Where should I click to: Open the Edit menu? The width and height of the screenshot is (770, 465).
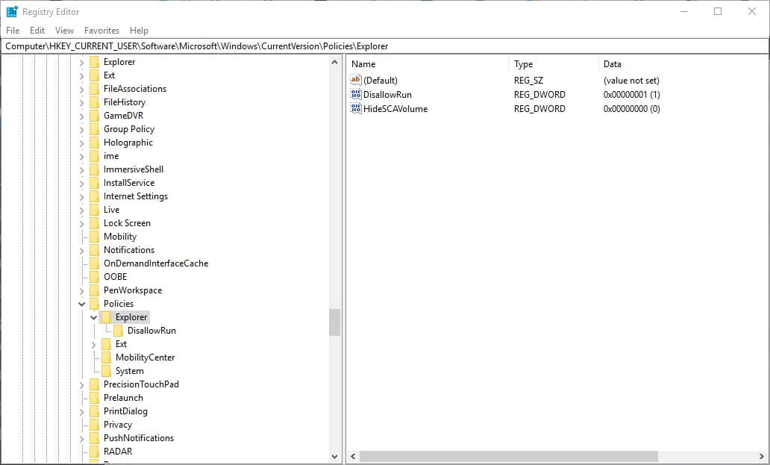pyautogui.click(x=37, y=31)
